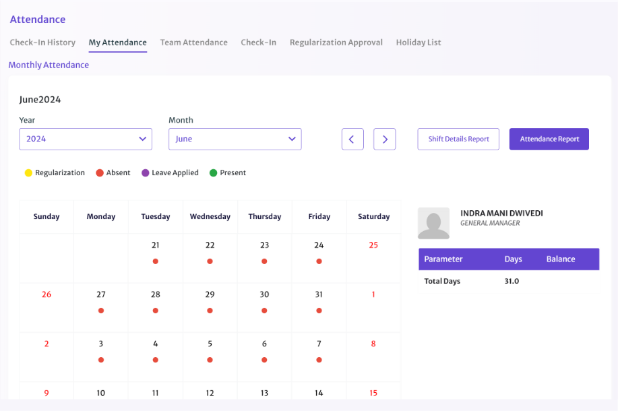This screenshot has width=618, height=411.
Task: Switch to the Check-In tab
Action: click(259, 42)
